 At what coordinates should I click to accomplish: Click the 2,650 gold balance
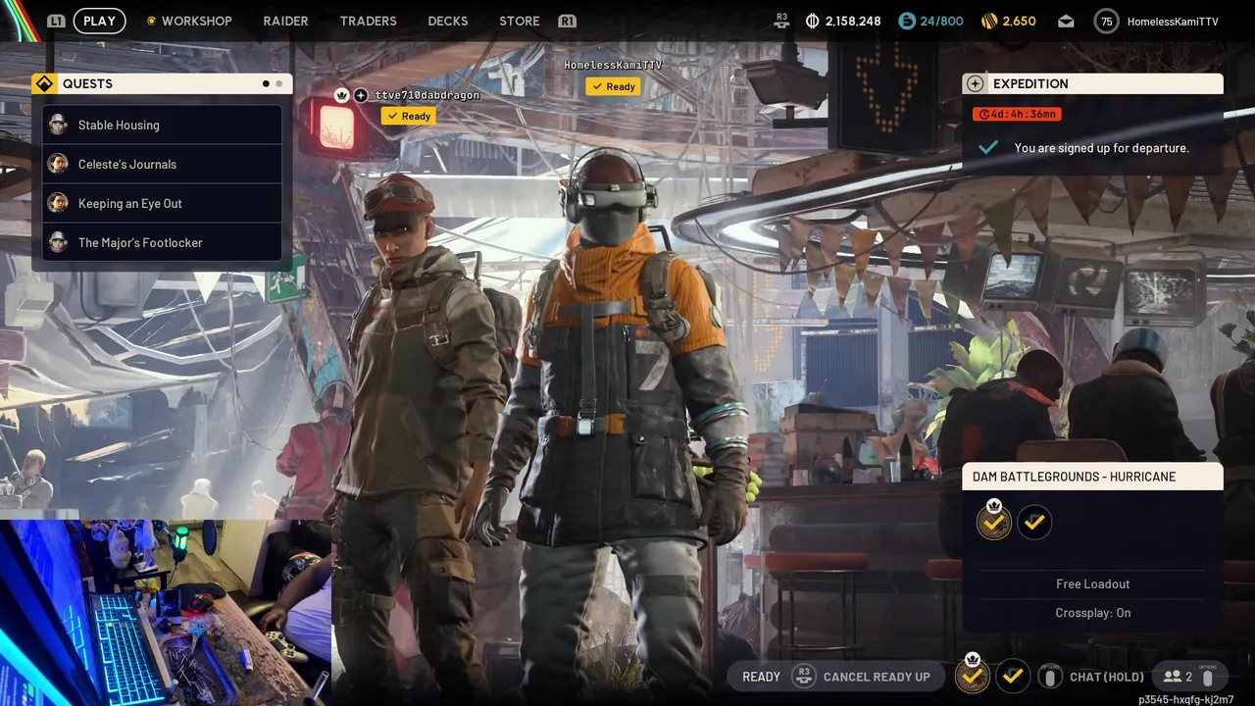(x=1019, y=21)
